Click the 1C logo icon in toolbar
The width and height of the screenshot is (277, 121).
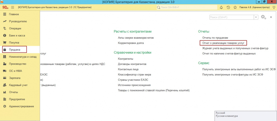[x=5, y=7]
